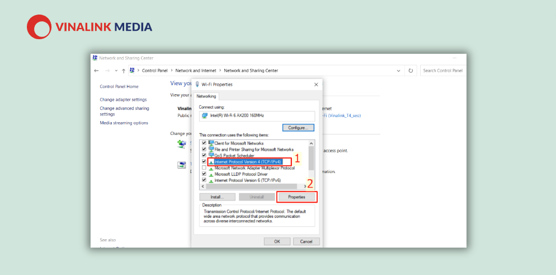Viewport: 556px width, 275px height.
Task: Close the Wi-Fi Properties dialog
Action: [x=316, y=85]
